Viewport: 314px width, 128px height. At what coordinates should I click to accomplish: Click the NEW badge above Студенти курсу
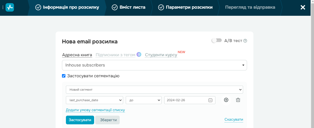[x=181, y=52]
